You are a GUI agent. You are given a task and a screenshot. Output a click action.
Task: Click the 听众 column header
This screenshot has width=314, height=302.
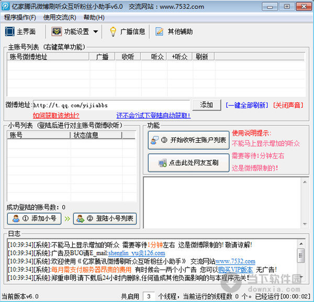(x=154, y=57)
